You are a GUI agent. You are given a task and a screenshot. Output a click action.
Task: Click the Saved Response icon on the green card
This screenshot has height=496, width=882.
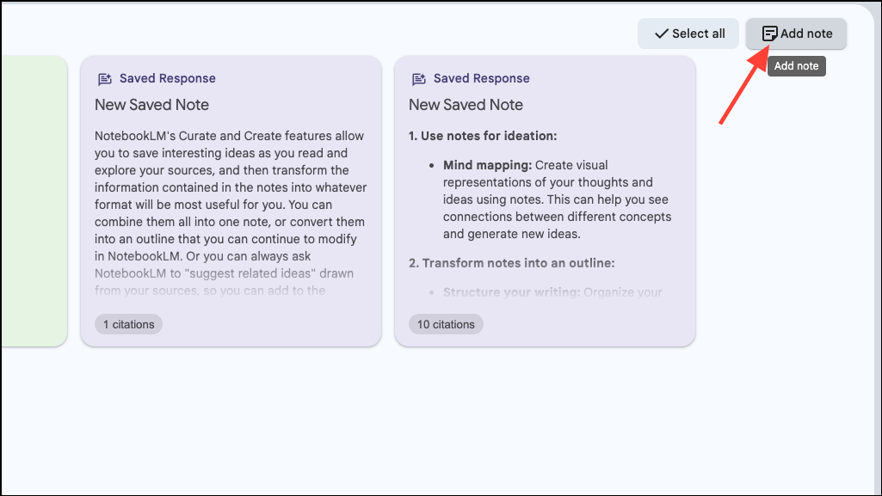coord(34,78)
